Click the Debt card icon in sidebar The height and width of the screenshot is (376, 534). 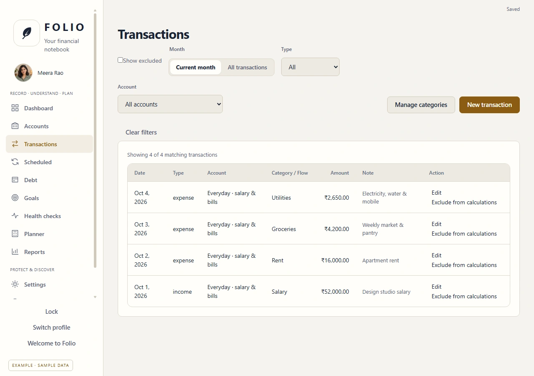[x=15, y=180]
